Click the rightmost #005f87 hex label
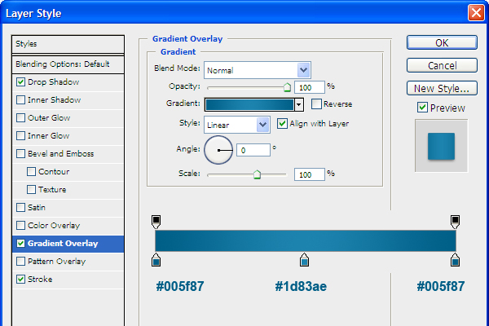The width and height of the screenshot is (489, 326). [441, 286]
